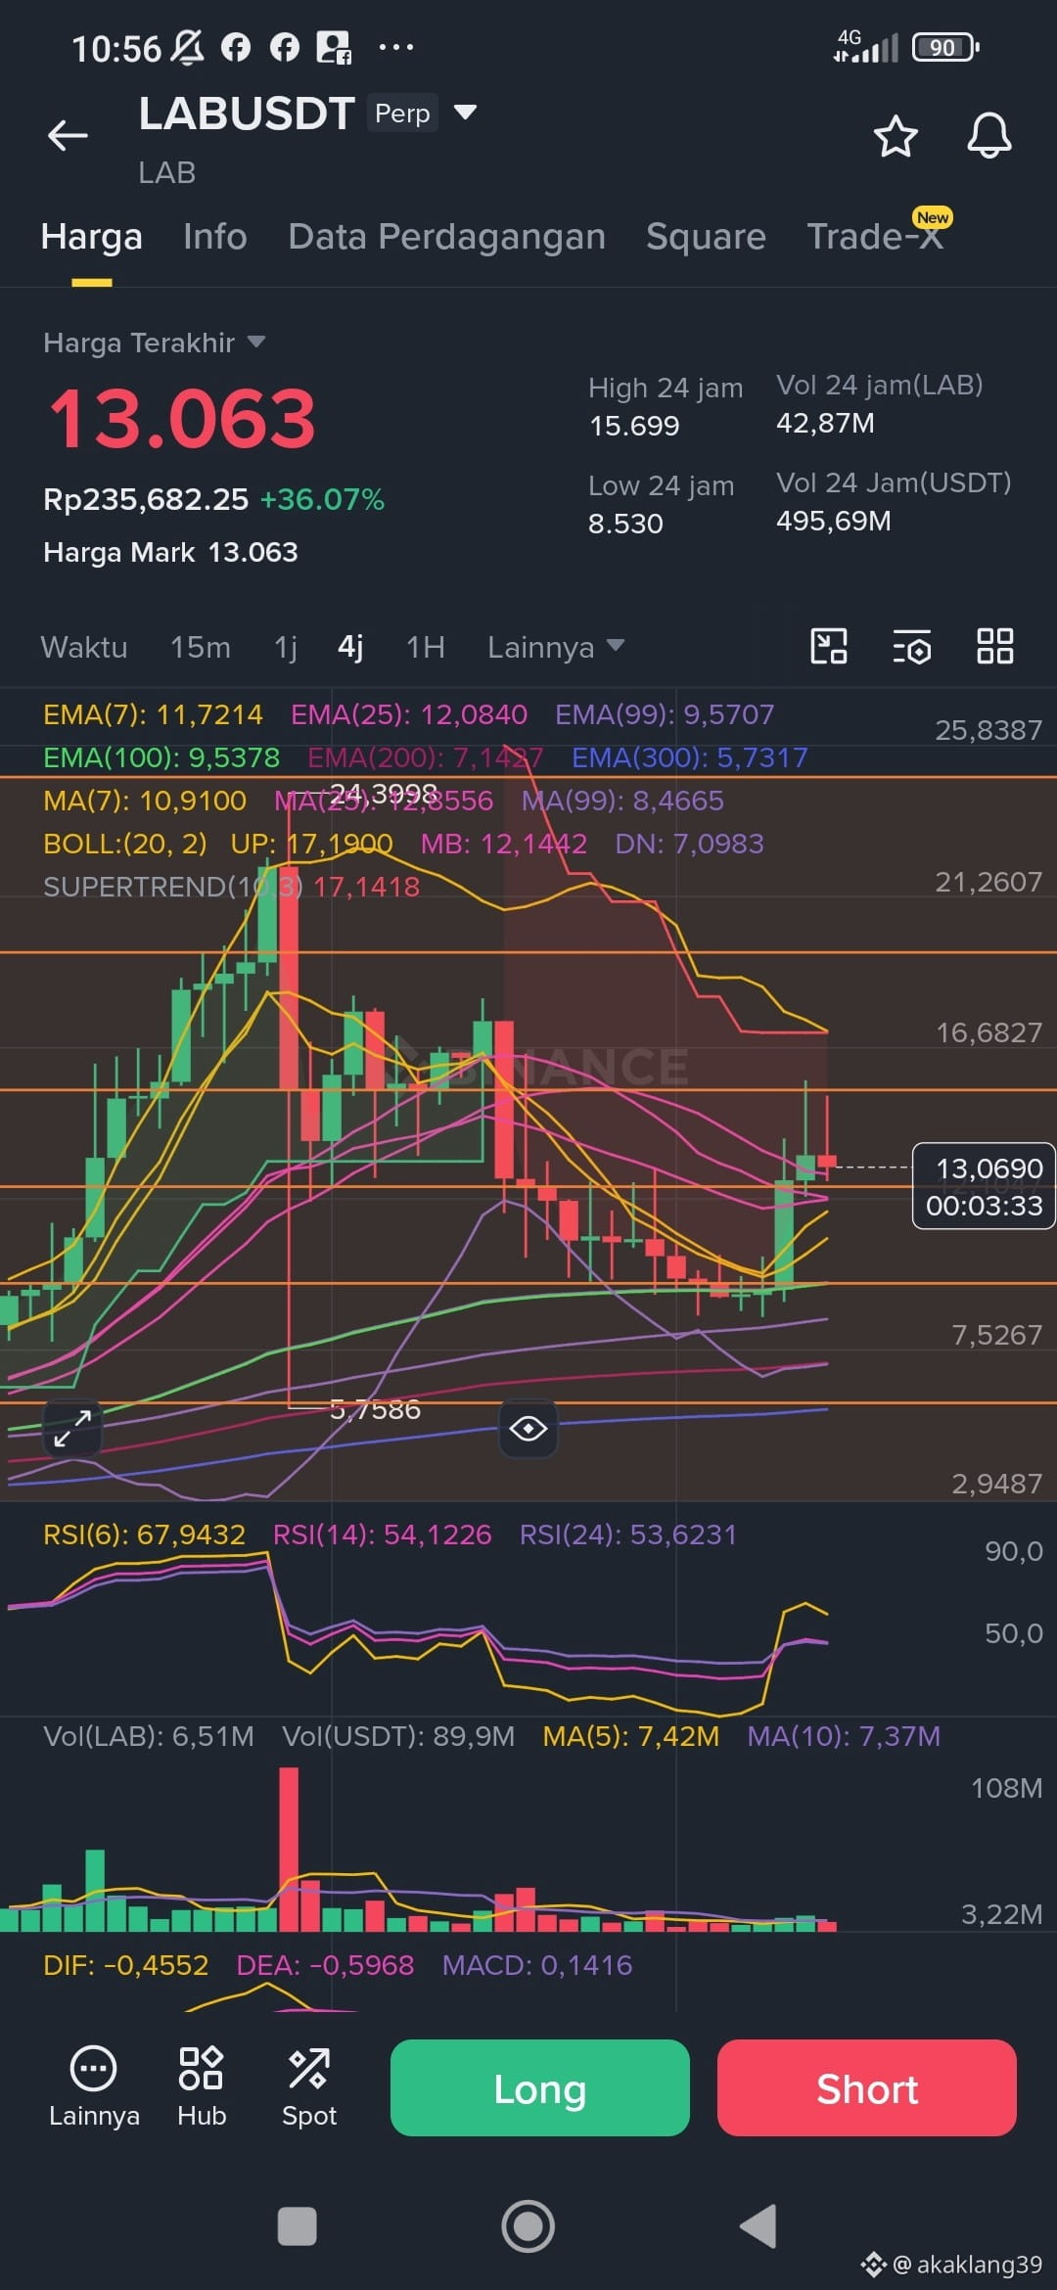Screen dimensions: 1057x2290
Task: Tap Vol 24 Jam(USDT) value 495,69M
Action: pyautogui.click(x=834, y=521)
